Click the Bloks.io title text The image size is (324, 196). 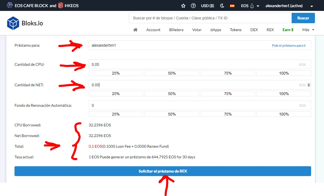point(32,23)
